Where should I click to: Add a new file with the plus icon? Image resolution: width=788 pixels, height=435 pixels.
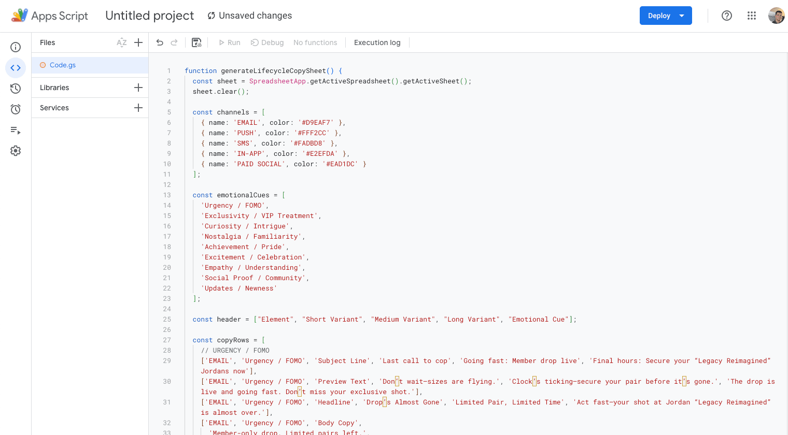tap(138, 42)
